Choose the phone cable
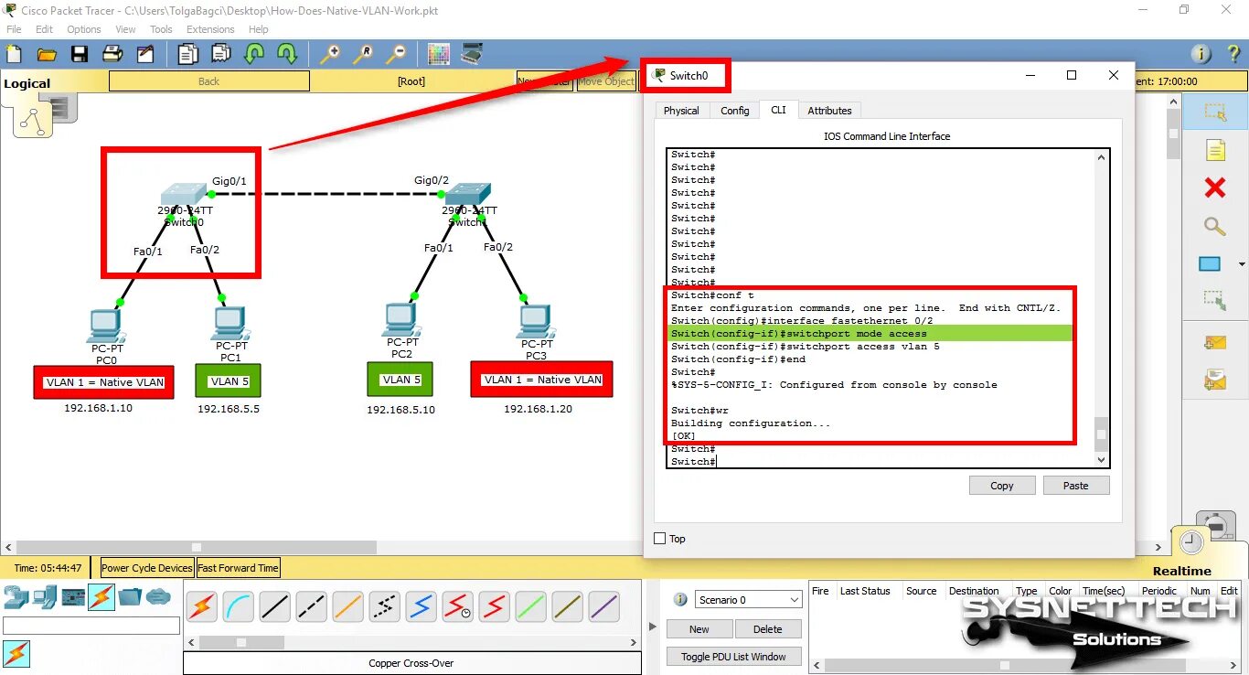The width and height of the screenshot is (1249, 675). pyautogui.click(x=384, y=606)
